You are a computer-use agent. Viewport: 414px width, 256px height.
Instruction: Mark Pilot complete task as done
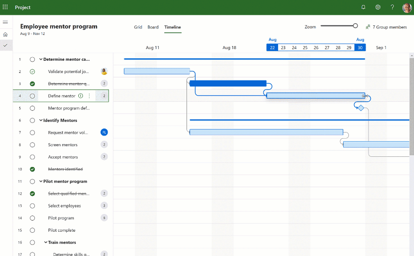pyautogui.click(x=32, y=230)
